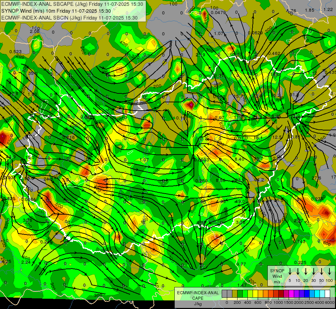Click the ECMWF-INDEX-ANAL SBCAPE title line
336x309 pixels.
point(72,4)
